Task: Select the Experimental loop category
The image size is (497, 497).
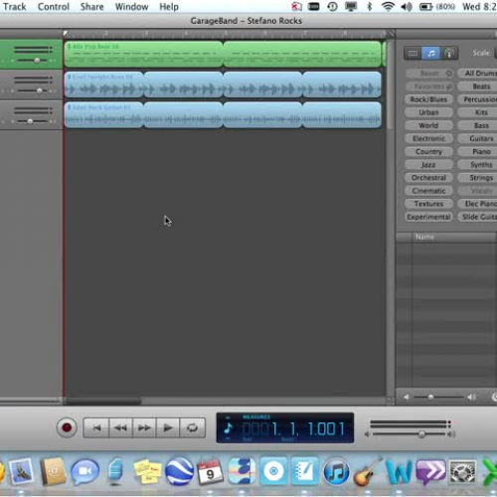Action: [428, 217]
